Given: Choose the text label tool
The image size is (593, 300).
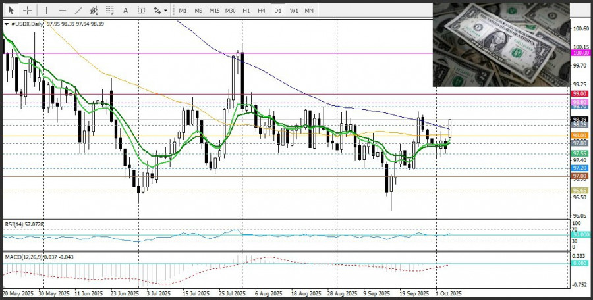Looking at the screenshot, I should (x=142, y=11).
